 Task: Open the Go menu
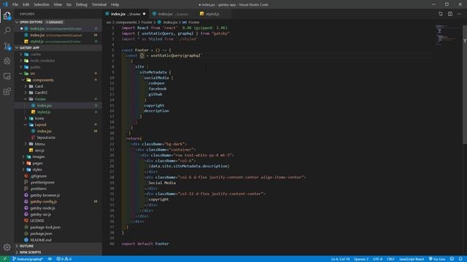(x=69, y=4)
